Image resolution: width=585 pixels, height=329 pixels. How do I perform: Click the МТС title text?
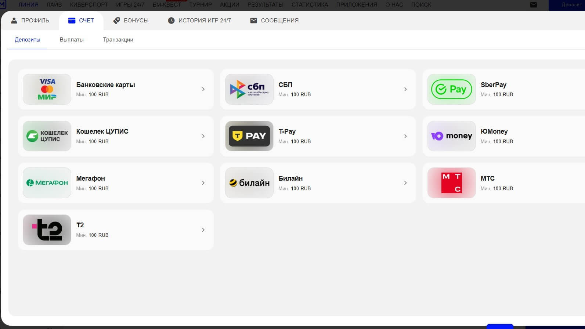[488, 178]
